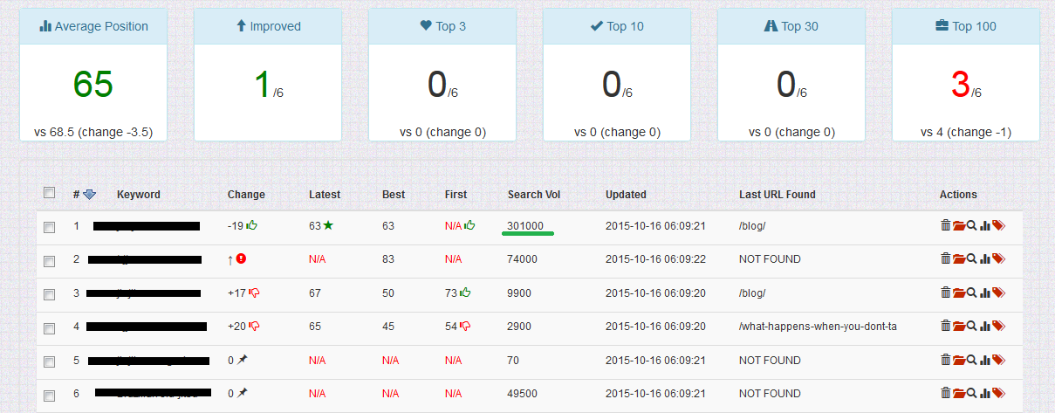Sort table by Search Vol column
This screenshot has width=1055, height=413.
[532, 195]
